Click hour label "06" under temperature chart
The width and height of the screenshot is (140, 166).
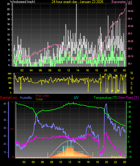pos(42,162)
